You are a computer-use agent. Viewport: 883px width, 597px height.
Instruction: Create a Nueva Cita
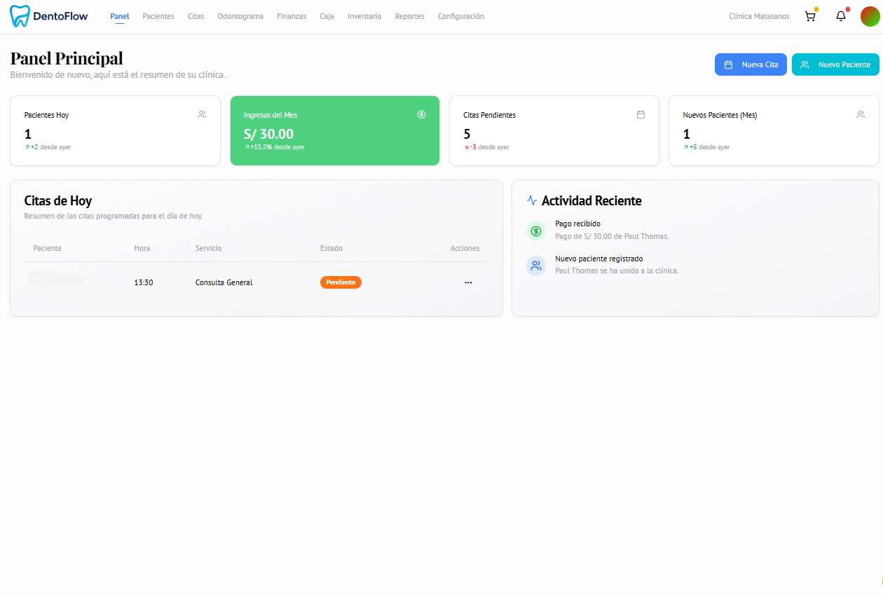(x=751, y=64)
